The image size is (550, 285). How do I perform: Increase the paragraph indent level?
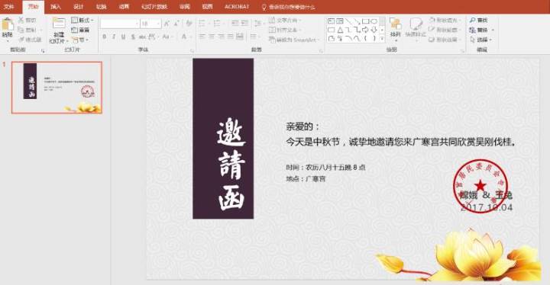[244, 24]
